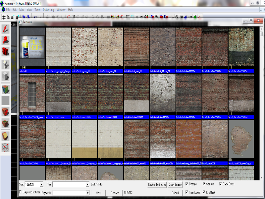Open the View menu
The image size is (265, 199).
(x=29, y=10)
